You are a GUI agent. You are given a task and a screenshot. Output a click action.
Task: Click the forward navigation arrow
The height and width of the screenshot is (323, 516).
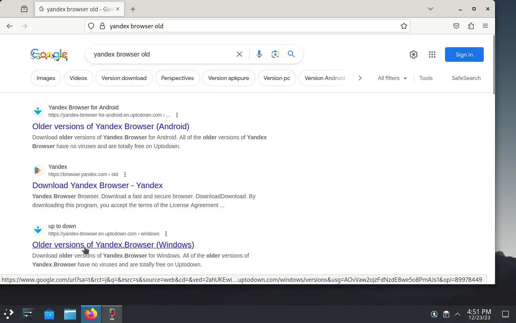[x=24, y=26]
